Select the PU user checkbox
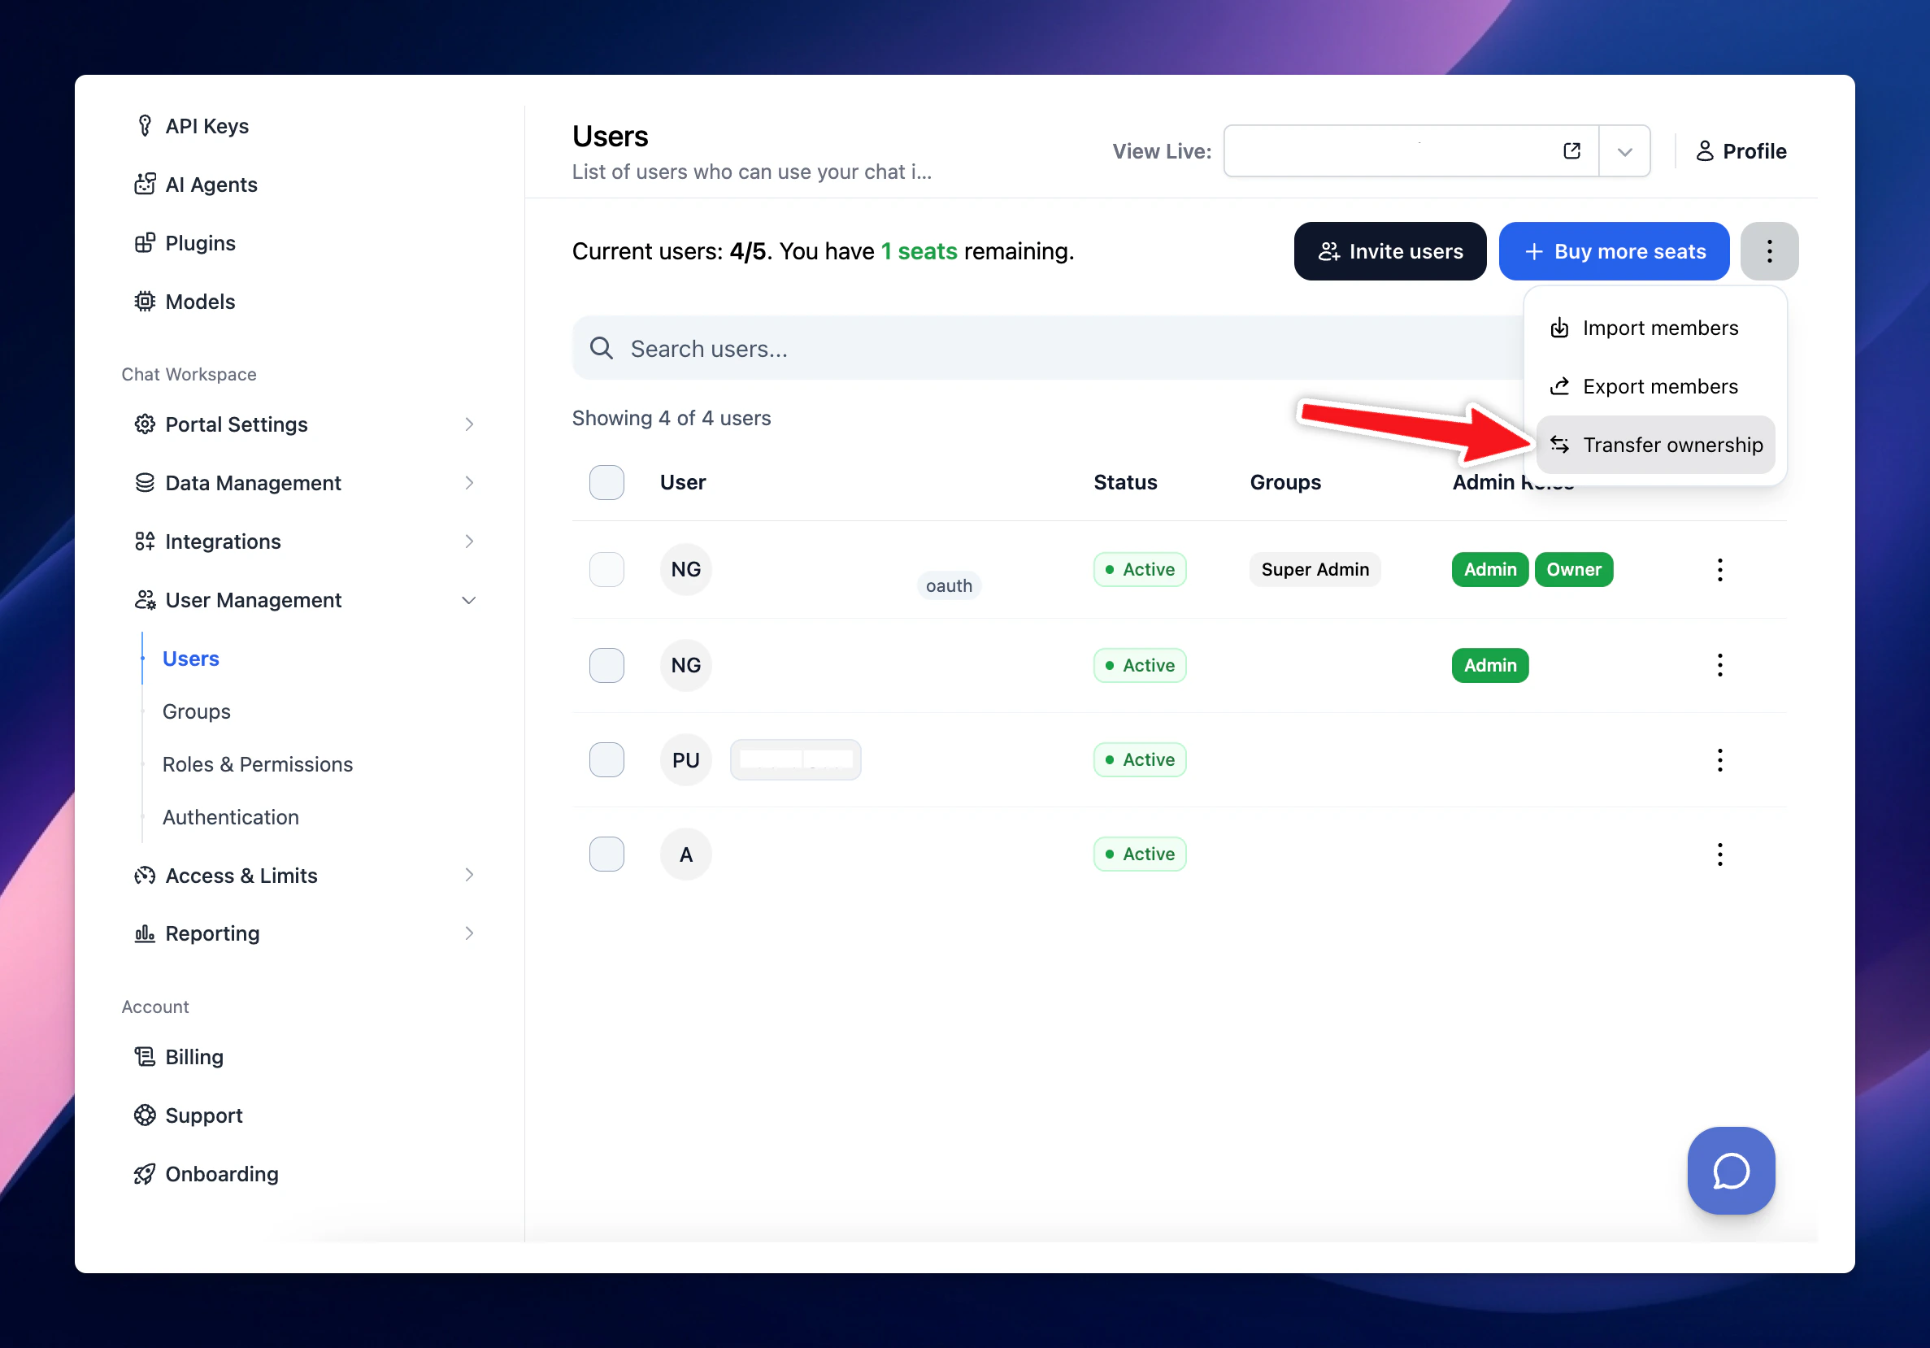 click(607, 759)
